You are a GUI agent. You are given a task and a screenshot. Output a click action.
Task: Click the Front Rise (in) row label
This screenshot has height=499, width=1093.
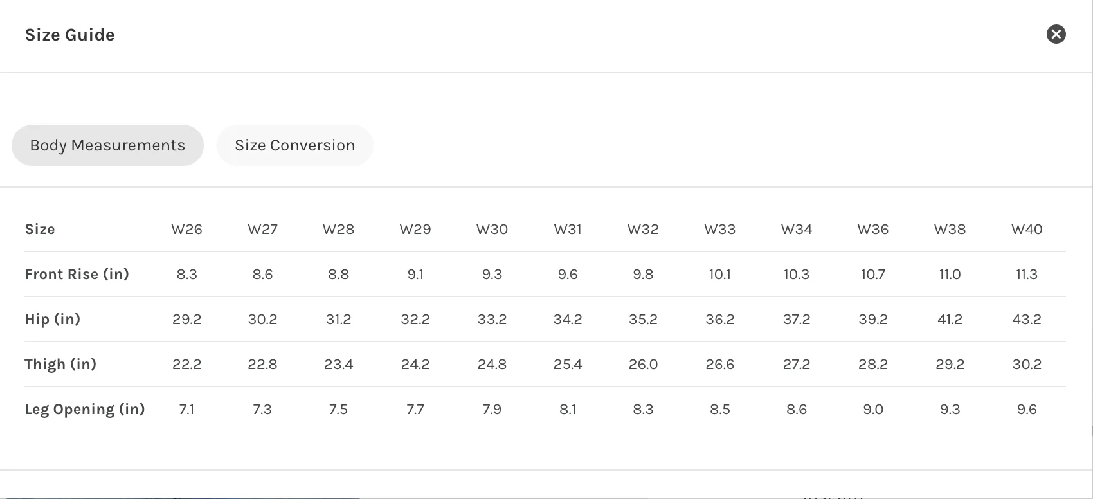pos(77,275)
